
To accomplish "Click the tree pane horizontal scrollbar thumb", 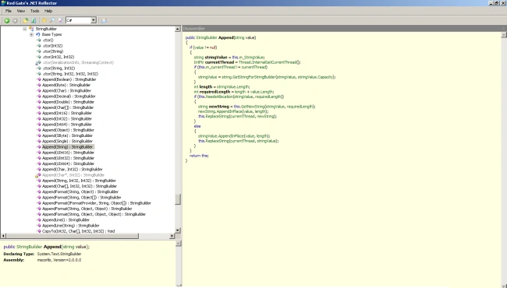I will click(x=73, y=236).
